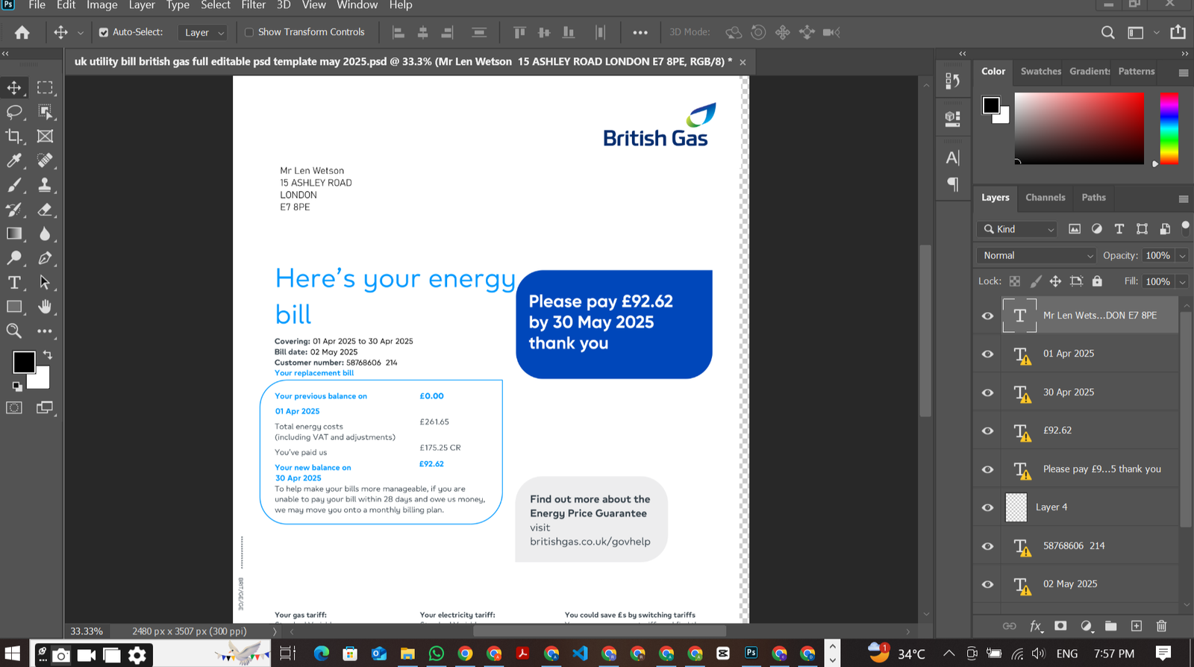Screen dimensions: 1194x667
Task: Select the Move tool
Action: (x=14, y=87)
